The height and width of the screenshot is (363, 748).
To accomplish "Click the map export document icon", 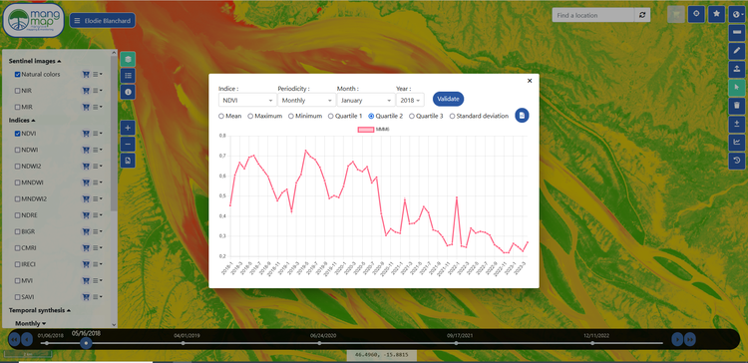I will pos(128,161).
